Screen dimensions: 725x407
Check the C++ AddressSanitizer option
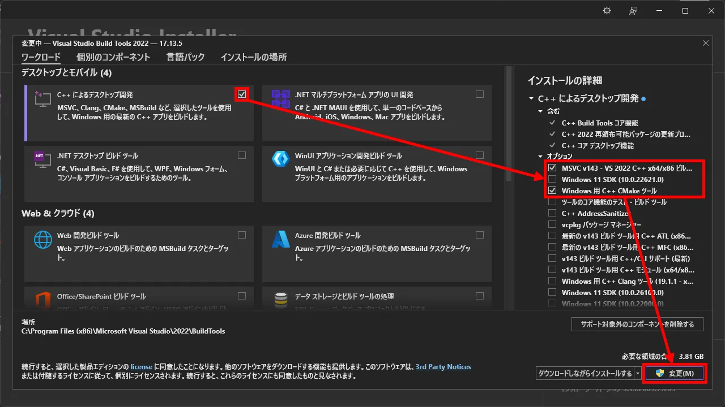tap(552, 213)
